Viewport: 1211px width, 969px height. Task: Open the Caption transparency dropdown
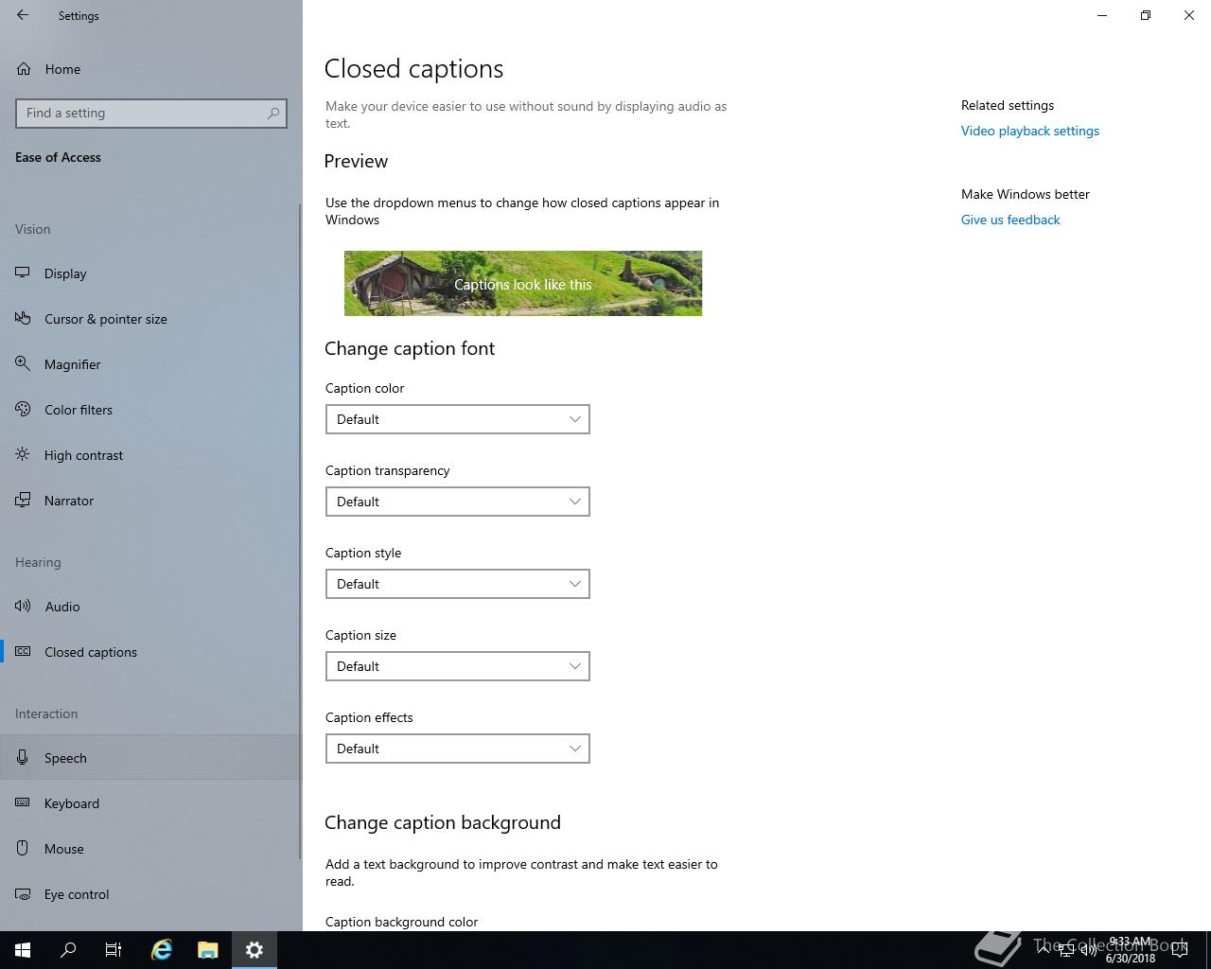click(x=458, y=502)
